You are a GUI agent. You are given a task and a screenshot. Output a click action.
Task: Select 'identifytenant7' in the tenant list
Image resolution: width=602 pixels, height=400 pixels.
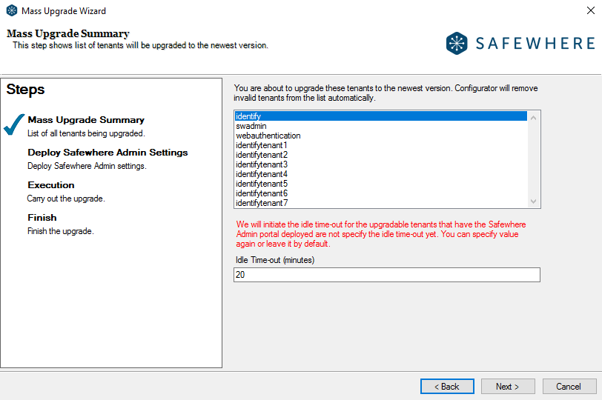pyautogui.click(x=381, y=203)
